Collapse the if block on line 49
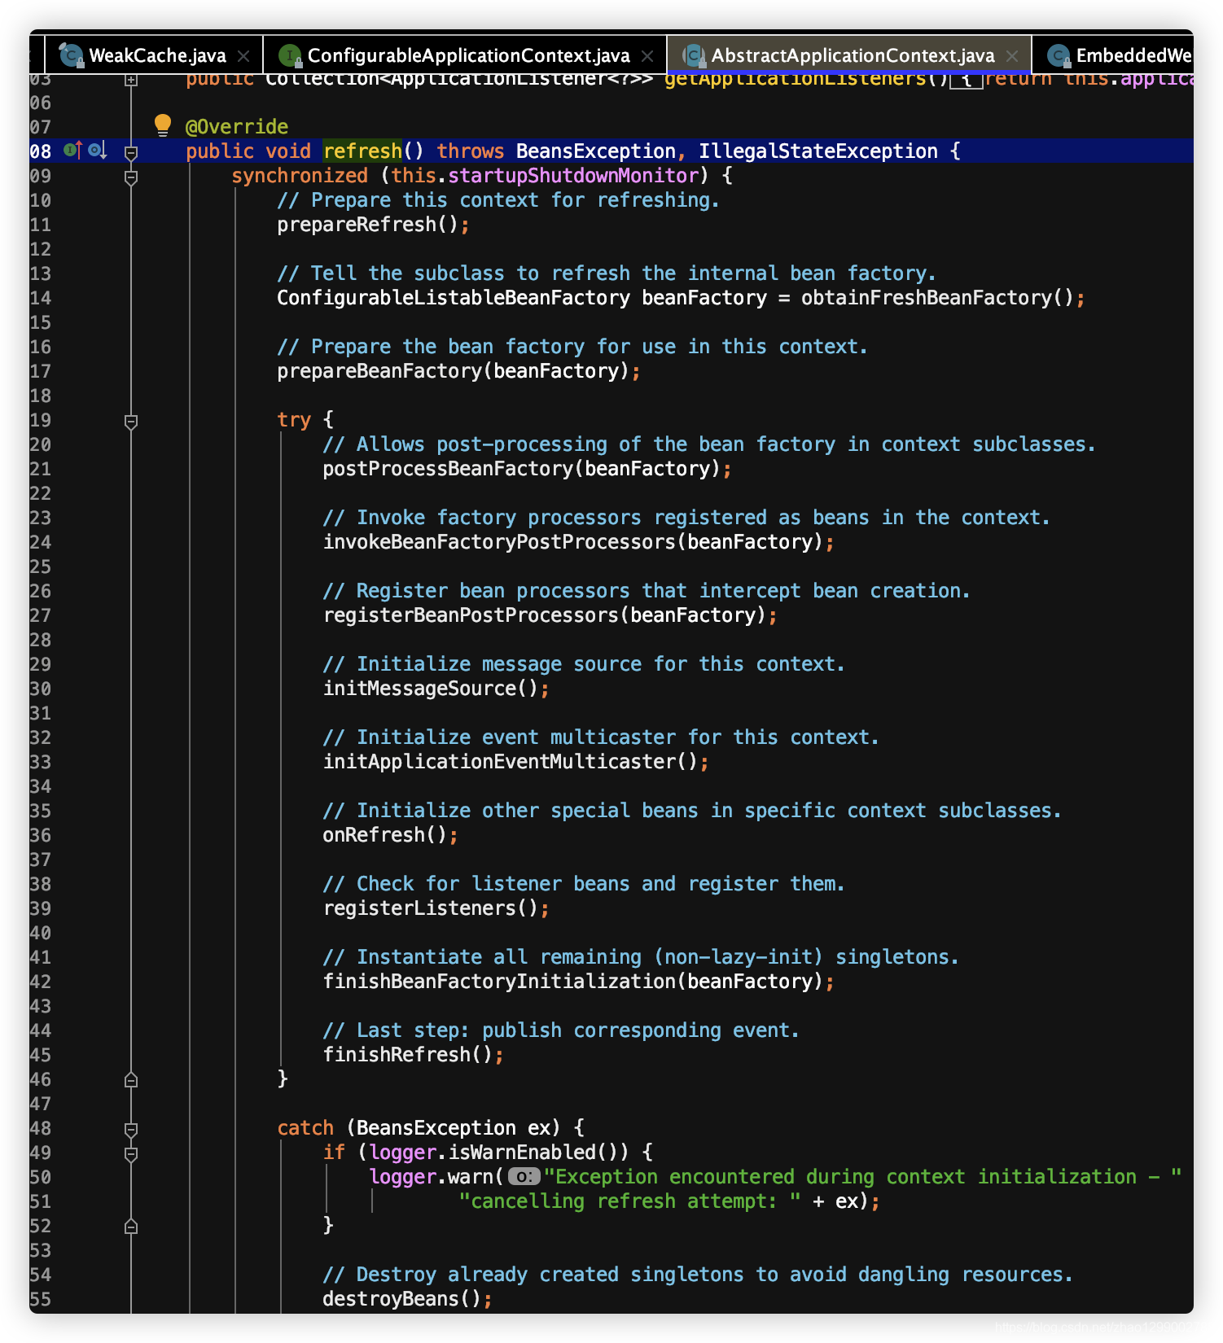The image size is (1223, 1343). pos(131,1154)
